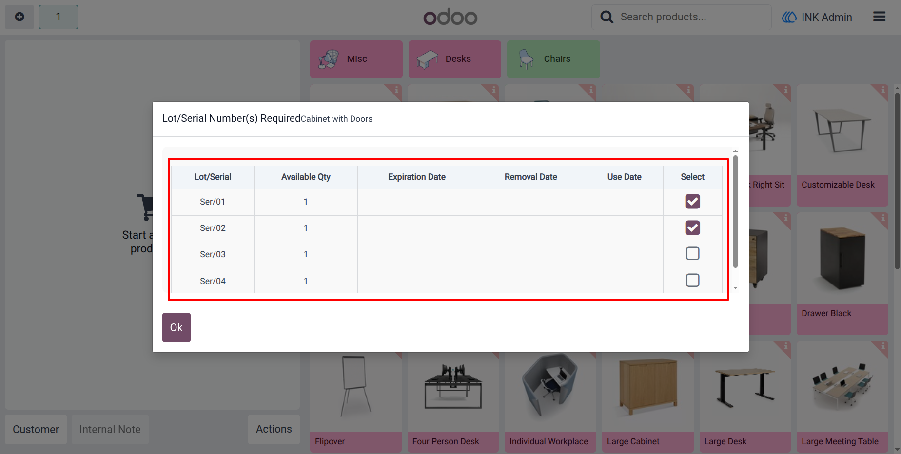Click the Use Date column header

(x=625, y=177)
